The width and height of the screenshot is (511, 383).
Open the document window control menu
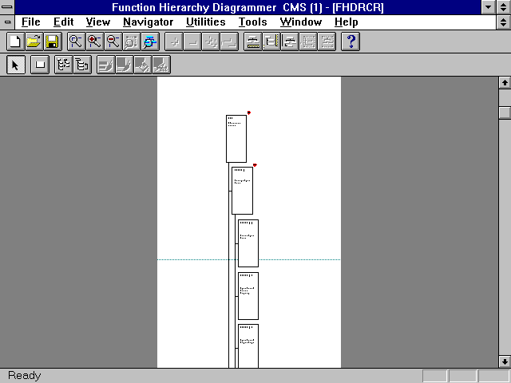coord(7,22)
